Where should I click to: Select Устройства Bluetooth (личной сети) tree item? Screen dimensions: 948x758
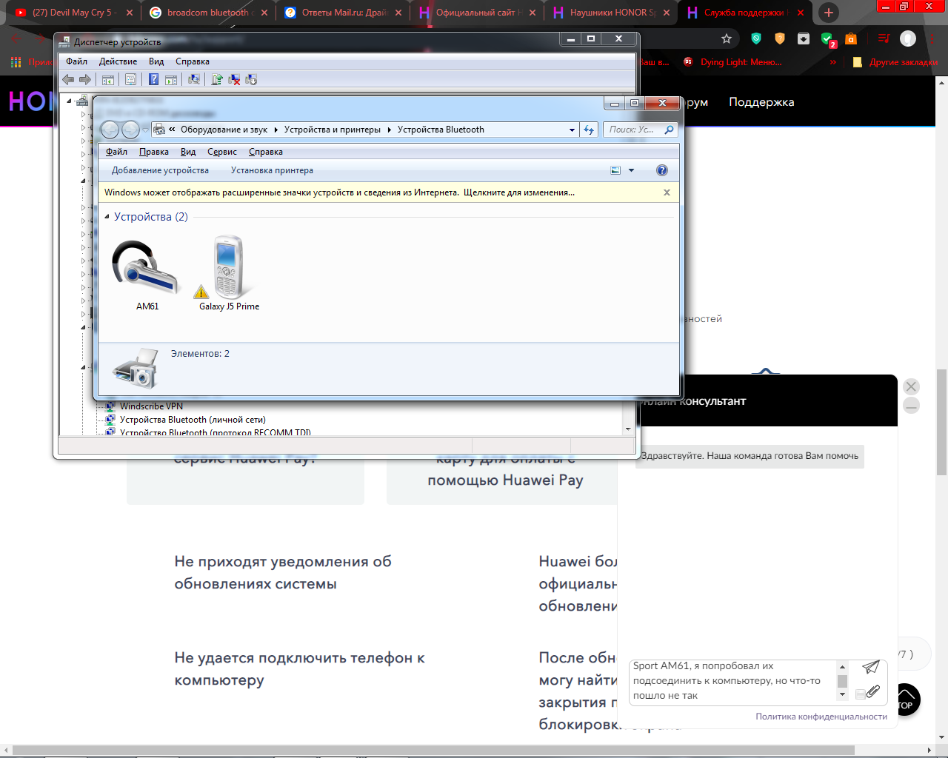pyautogui.click(x=193, y=420)
